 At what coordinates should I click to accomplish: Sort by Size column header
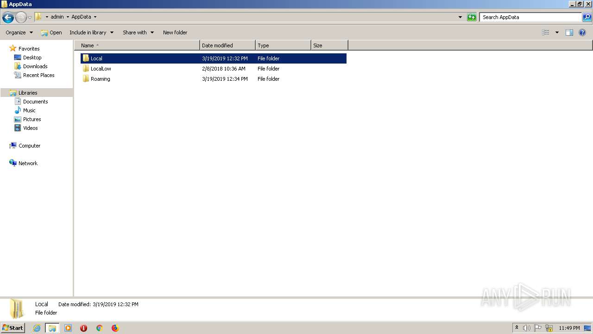[329, 45]
